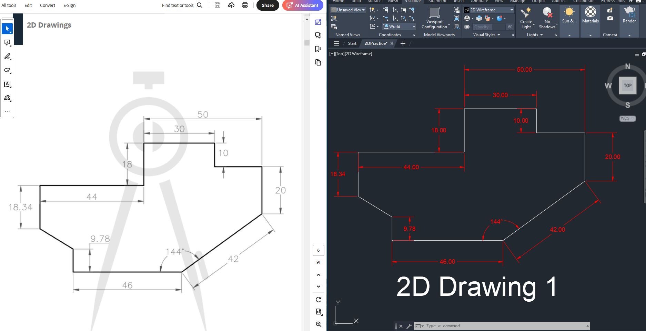The image size is (646, 331).
Task: Activate the selection arrow tool in Acrobat
Action: pos(7,29)
